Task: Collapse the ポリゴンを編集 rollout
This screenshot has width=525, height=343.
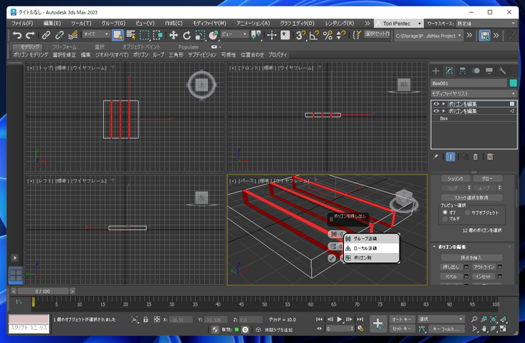Action: [x=434, y=247]
